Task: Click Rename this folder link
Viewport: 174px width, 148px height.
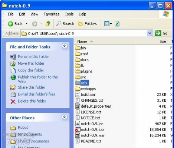Action: pos(33,57)
